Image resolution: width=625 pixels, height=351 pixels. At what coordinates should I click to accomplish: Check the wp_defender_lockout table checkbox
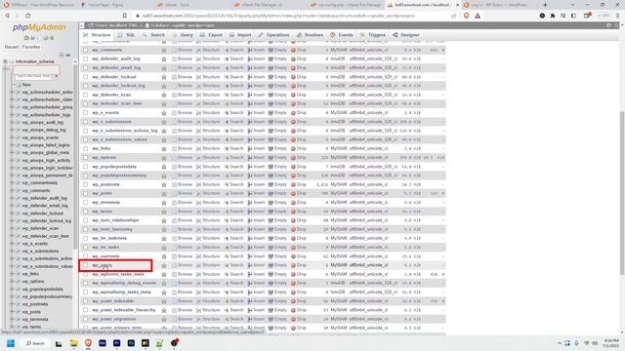pyautogui.click(x=85, y=77)
